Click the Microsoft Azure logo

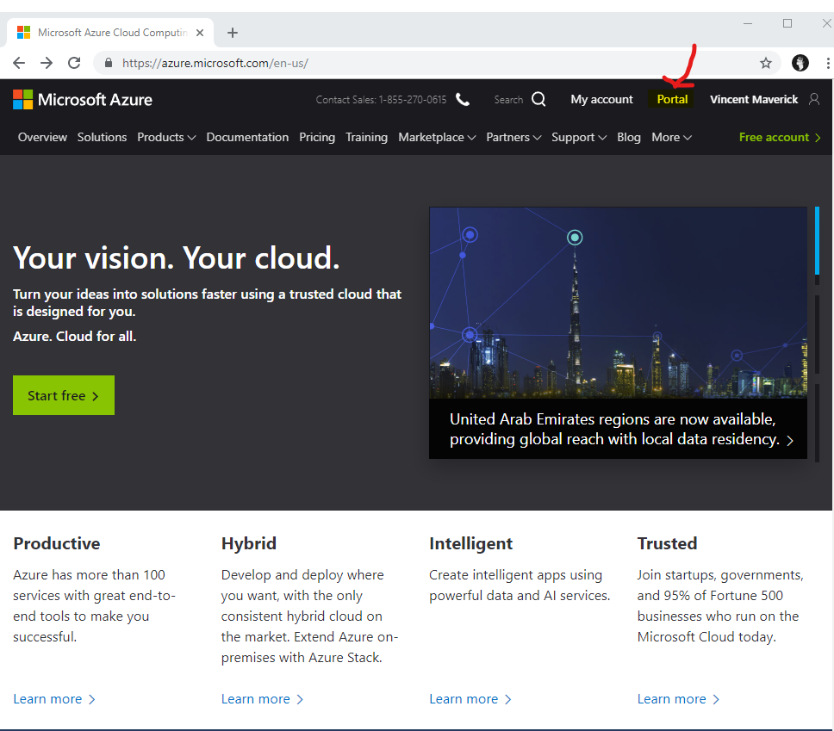83,99
